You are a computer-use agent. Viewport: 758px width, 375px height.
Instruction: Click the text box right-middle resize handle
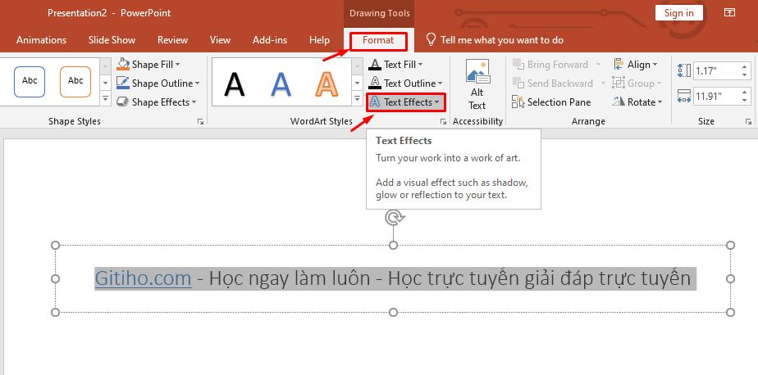pos(730,278)
